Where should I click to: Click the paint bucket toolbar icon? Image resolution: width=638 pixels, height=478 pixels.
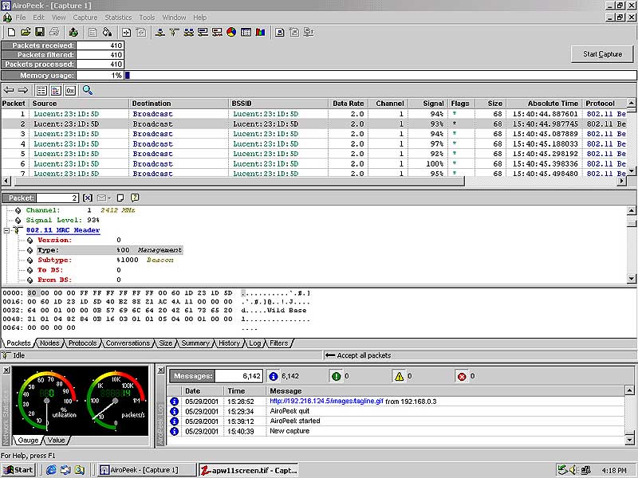coord(107,32)
